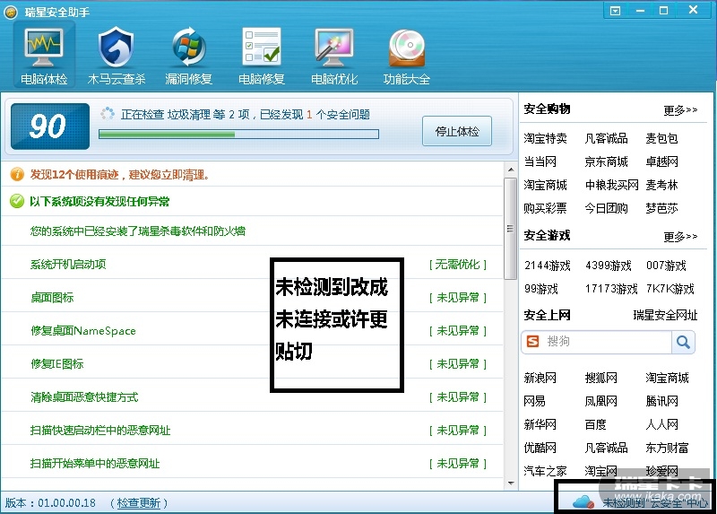This screenshot has width=717, height=514.
Task: Open the 007游戏 link
Action: [666, 266]
